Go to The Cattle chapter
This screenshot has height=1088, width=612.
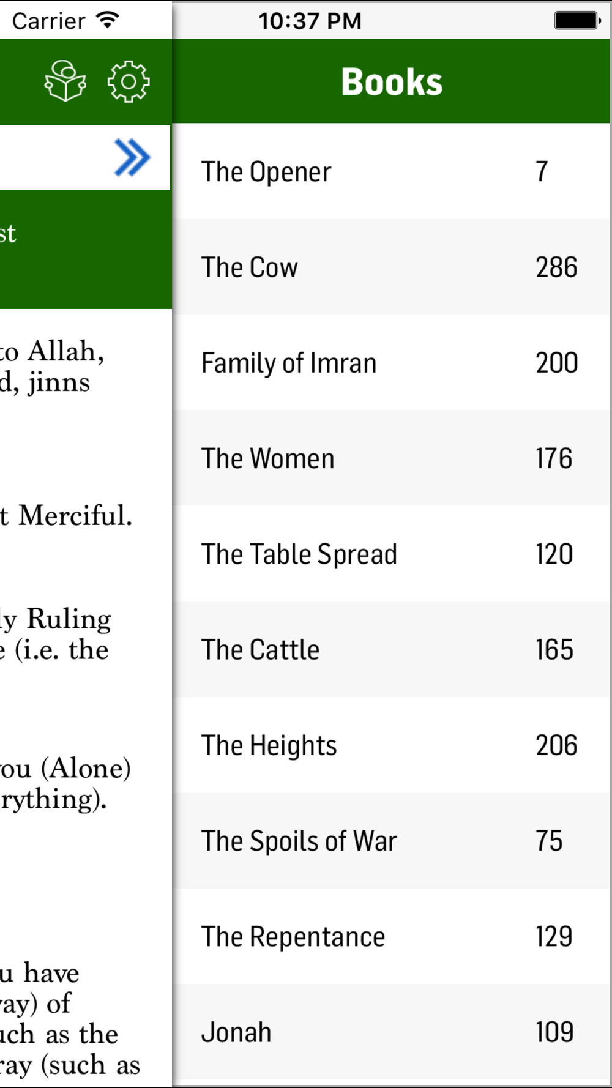260,650
